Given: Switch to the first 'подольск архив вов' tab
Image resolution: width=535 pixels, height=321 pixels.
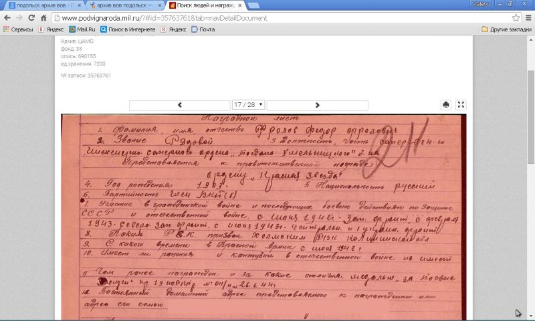Looking at the screenshot, I should coord(39,5).
